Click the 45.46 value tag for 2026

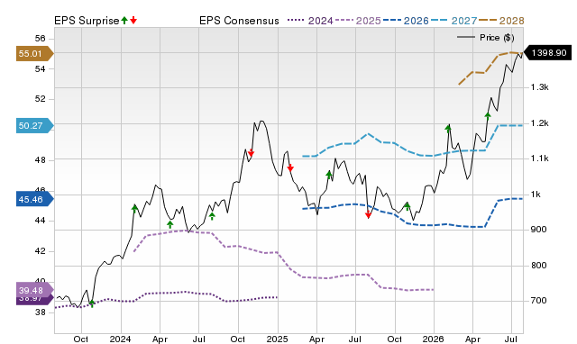tap(34, 200)
